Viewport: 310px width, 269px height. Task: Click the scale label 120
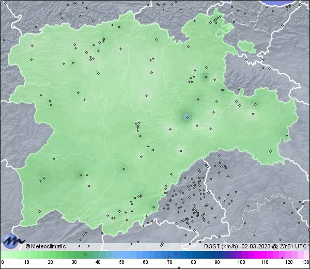pyautogui.click(x=289, y=262)
